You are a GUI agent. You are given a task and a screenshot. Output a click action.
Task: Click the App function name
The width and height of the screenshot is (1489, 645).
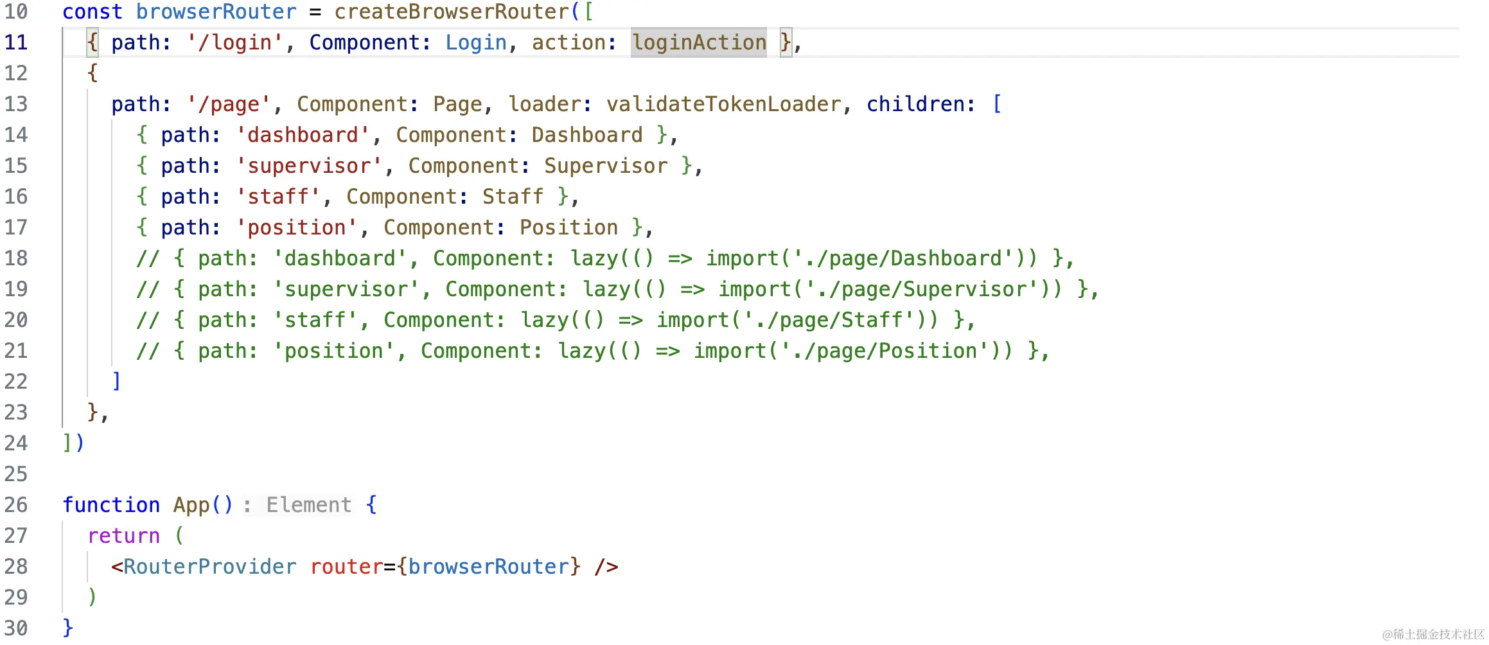(x=191, y=505)
